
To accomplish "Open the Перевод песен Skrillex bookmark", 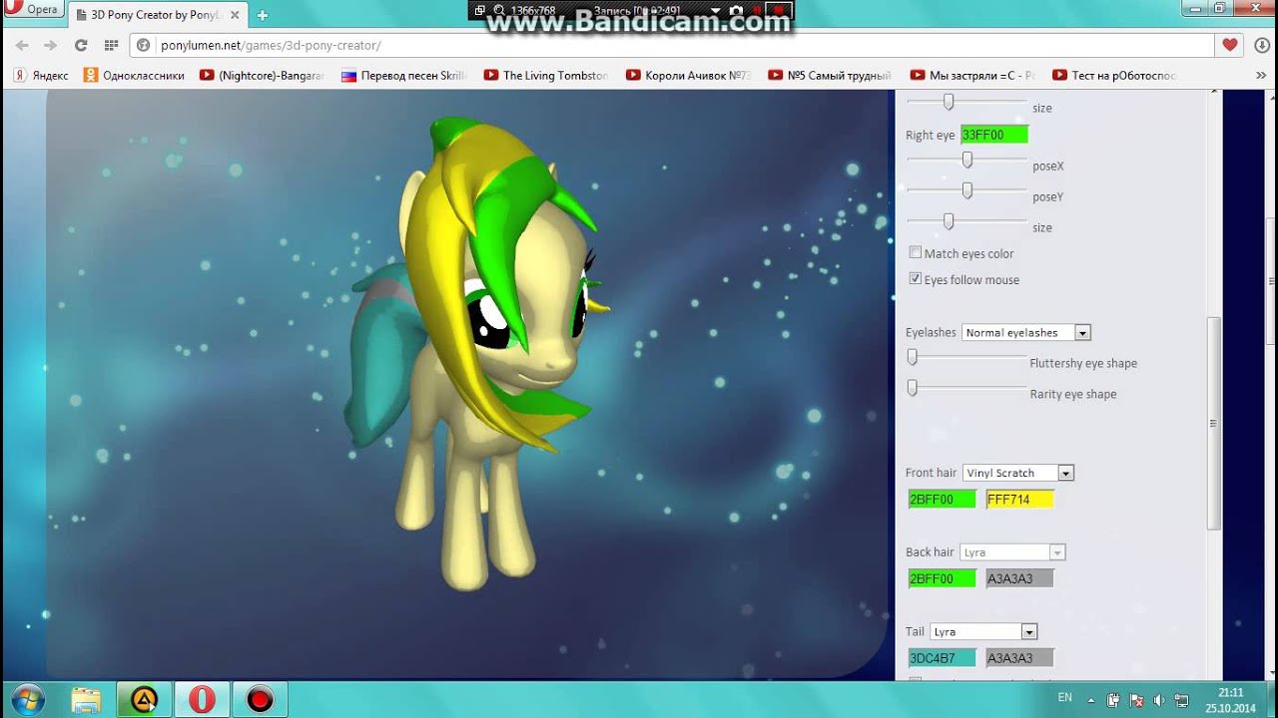I will 403,75.
